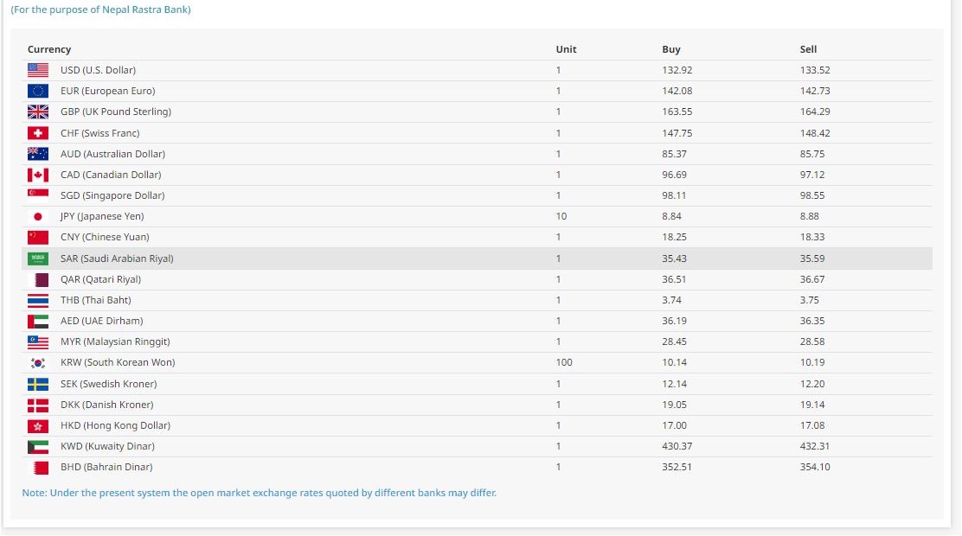Click the European Euro flag icon
The width and height of the screenshot is (962, 536).
(38, 91)
